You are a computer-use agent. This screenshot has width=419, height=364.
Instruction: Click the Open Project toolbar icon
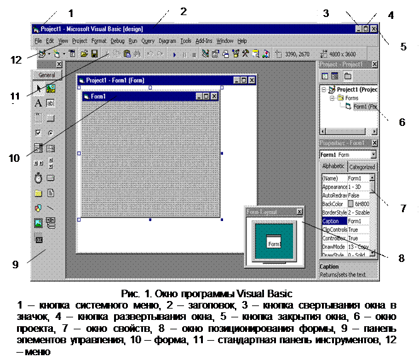click(84, 54)
